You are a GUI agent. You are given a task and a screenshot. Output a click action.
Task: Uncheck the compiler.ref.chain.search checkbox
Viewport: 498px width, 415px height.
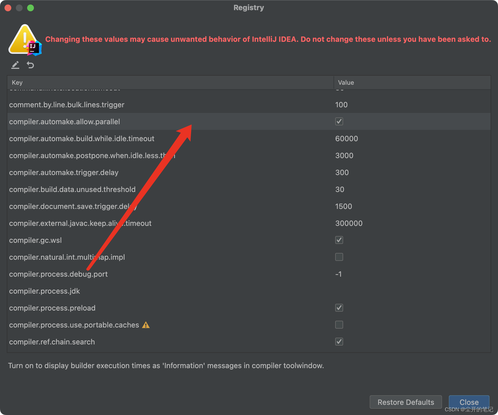click(339, 342)
